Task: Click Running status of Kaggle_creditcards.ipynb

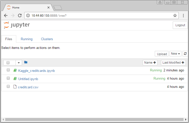Action: (156, 70)
